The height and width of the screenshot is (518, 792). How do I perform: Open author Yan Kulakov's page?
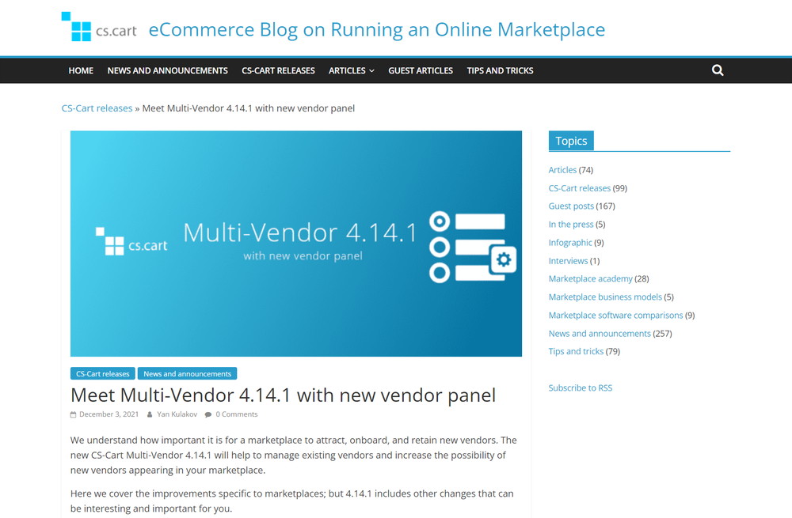(177, 414)
